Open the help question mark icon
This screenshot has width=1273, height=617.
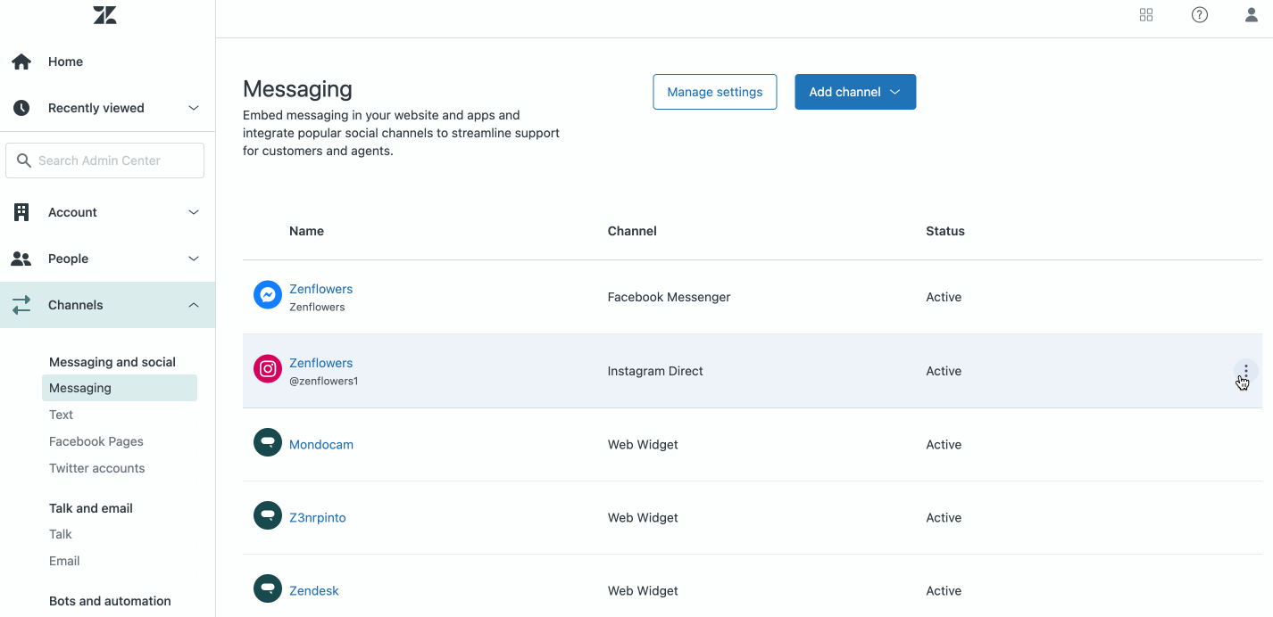(x=1200, y=14)
